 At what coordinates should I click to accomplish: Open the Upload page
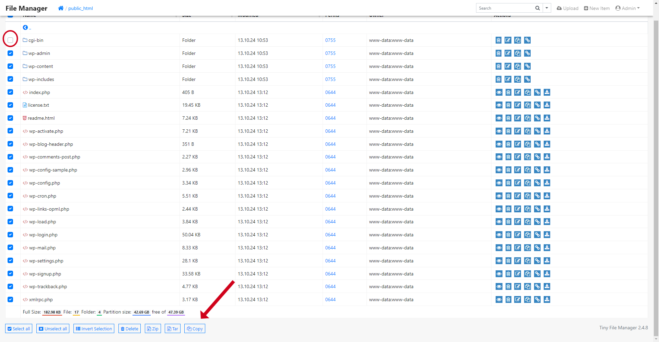click(567, 8)
